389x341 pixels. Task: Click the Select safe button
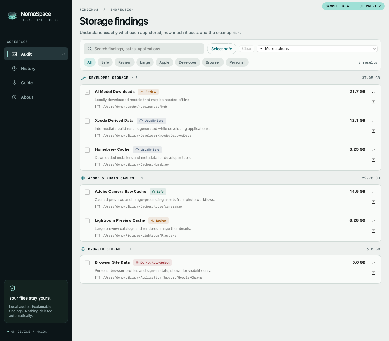222,49
